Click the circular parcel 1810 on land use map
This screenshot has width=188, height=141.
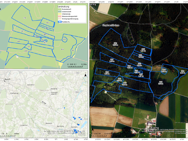[x=64, y=40]
